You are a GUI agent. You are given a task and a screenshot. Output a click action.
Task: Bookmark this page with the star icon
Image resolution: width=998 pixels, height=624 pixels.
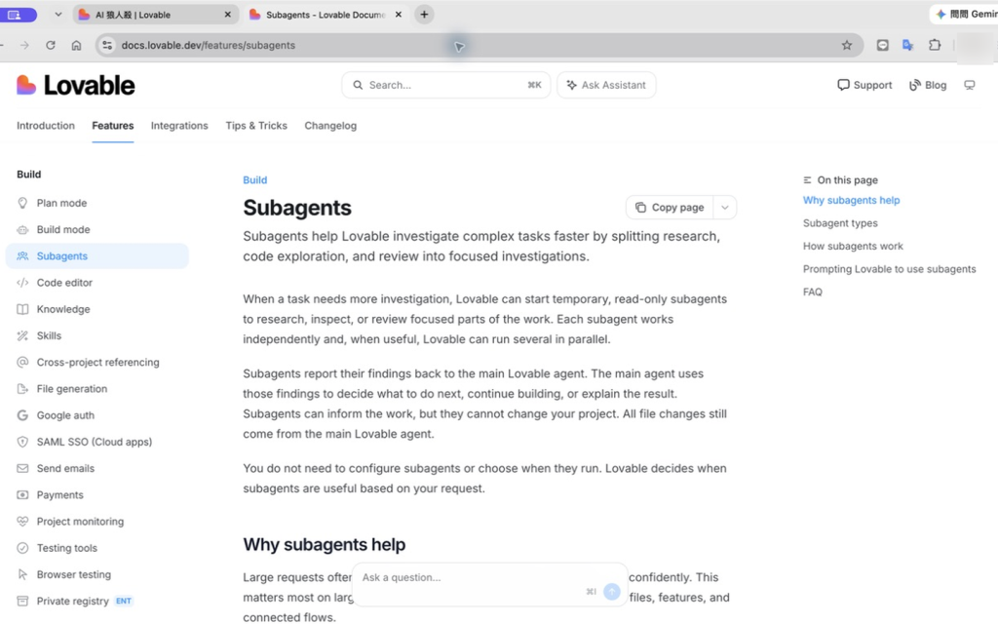click(x=847, y=45)
